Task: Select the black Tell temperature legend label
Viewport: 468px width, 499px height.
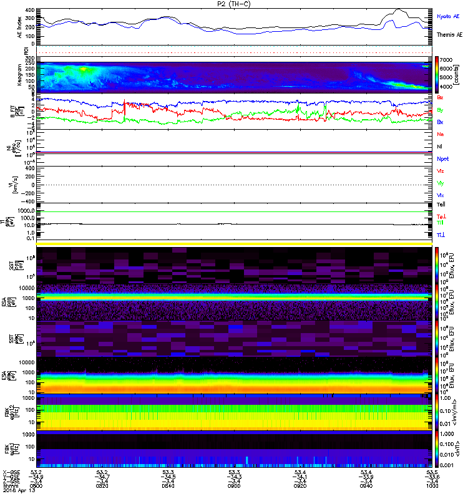Action: [441, 205]
